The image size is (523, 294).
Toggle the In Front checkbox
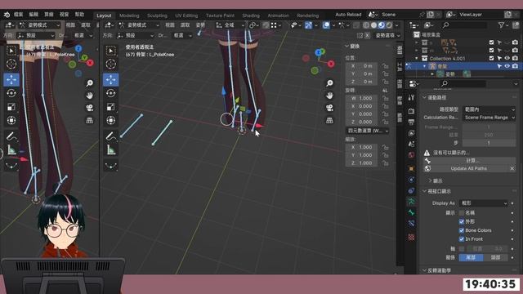(462, 239)
